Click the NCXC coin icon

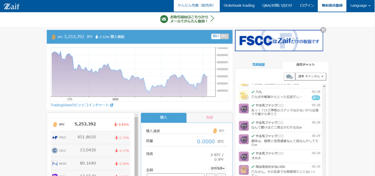[55, 164]
